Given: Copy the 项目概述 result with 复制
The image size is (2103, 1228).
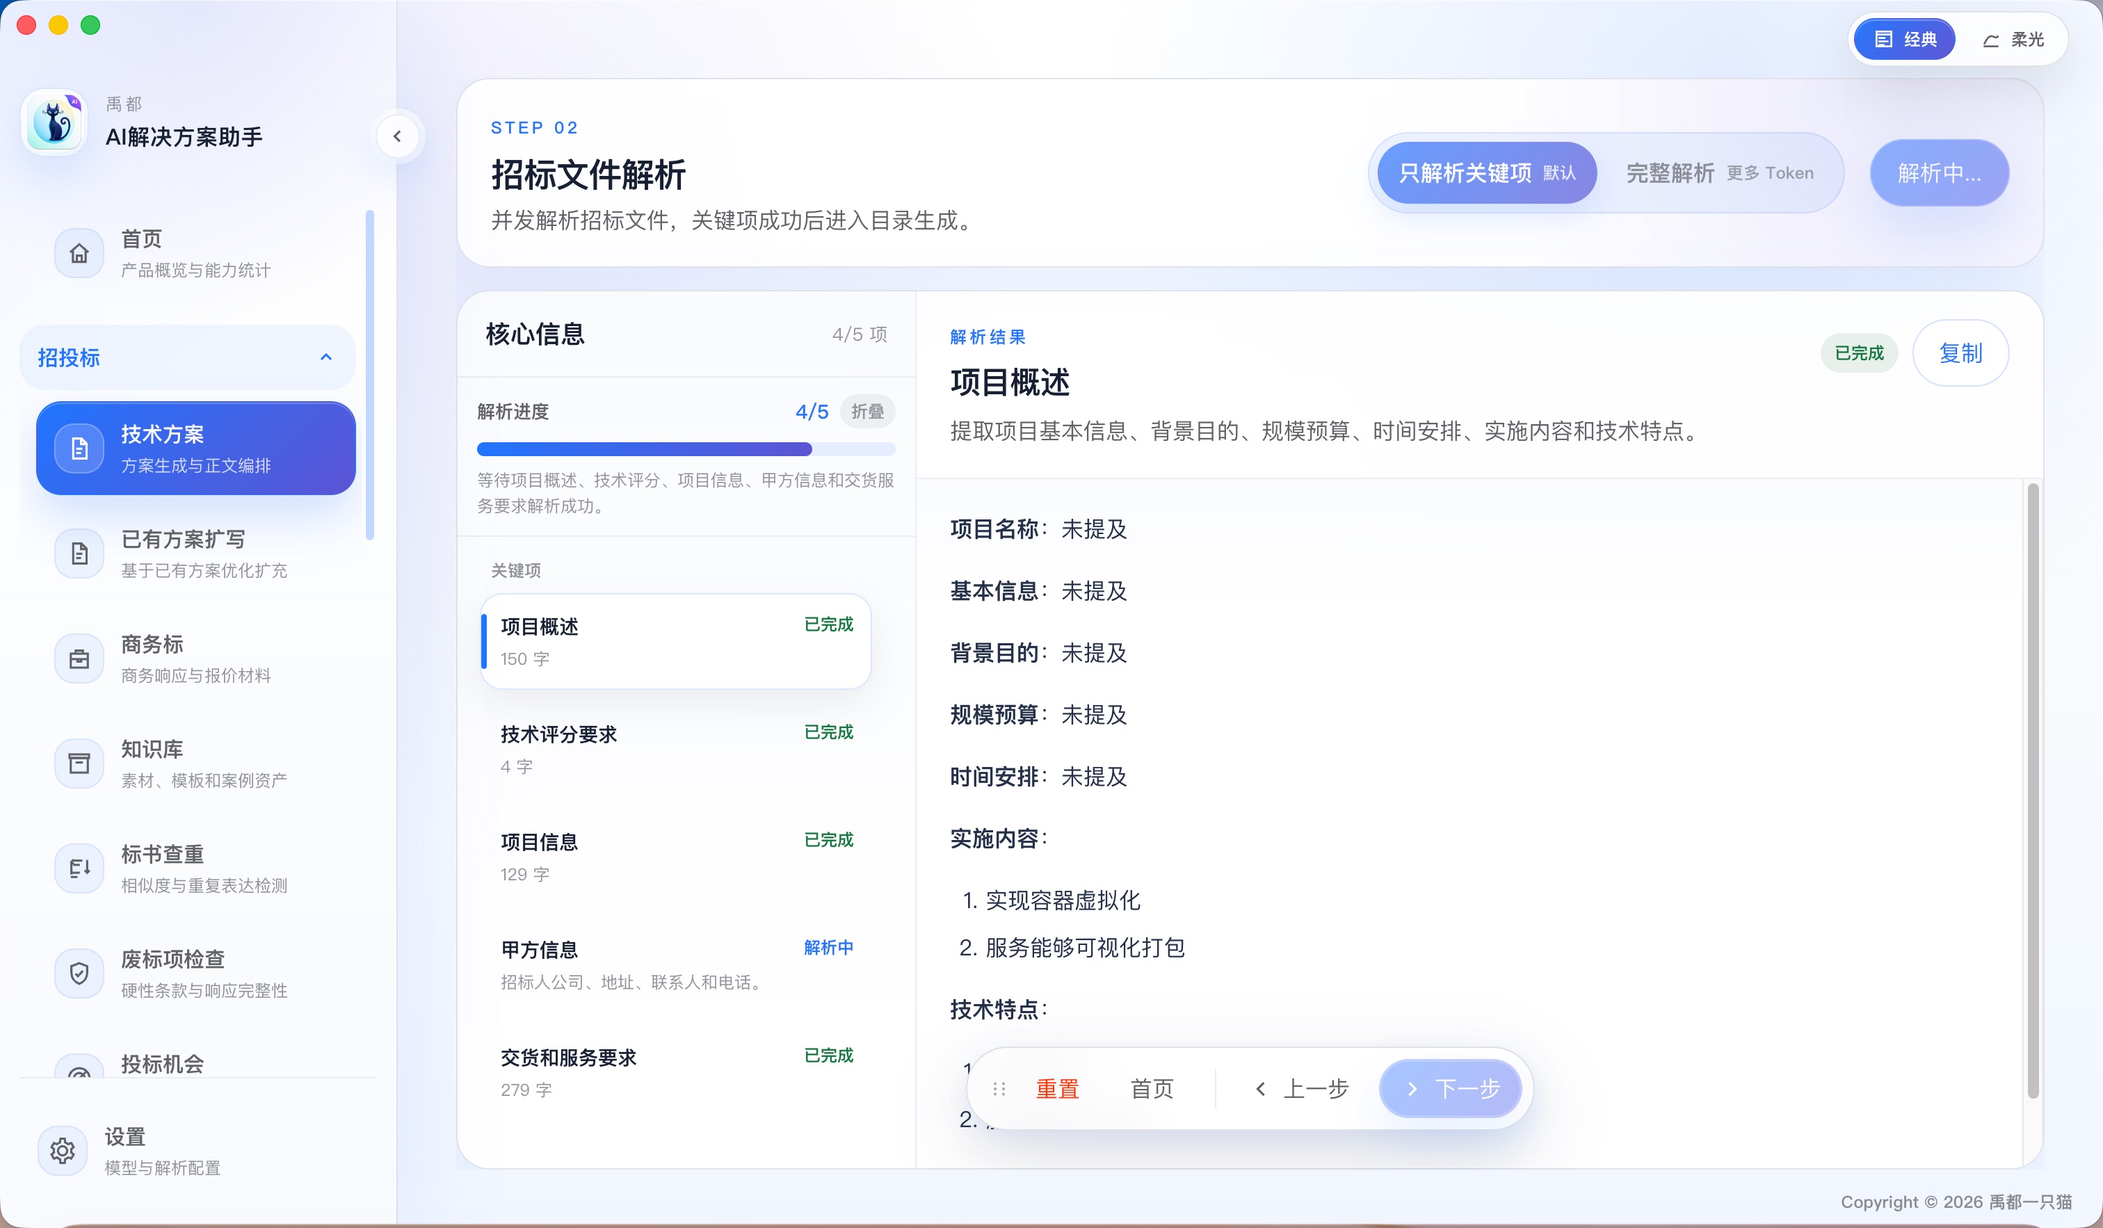Looking at the screenshot, I should pyautogui.click(x=1960, y=353).
